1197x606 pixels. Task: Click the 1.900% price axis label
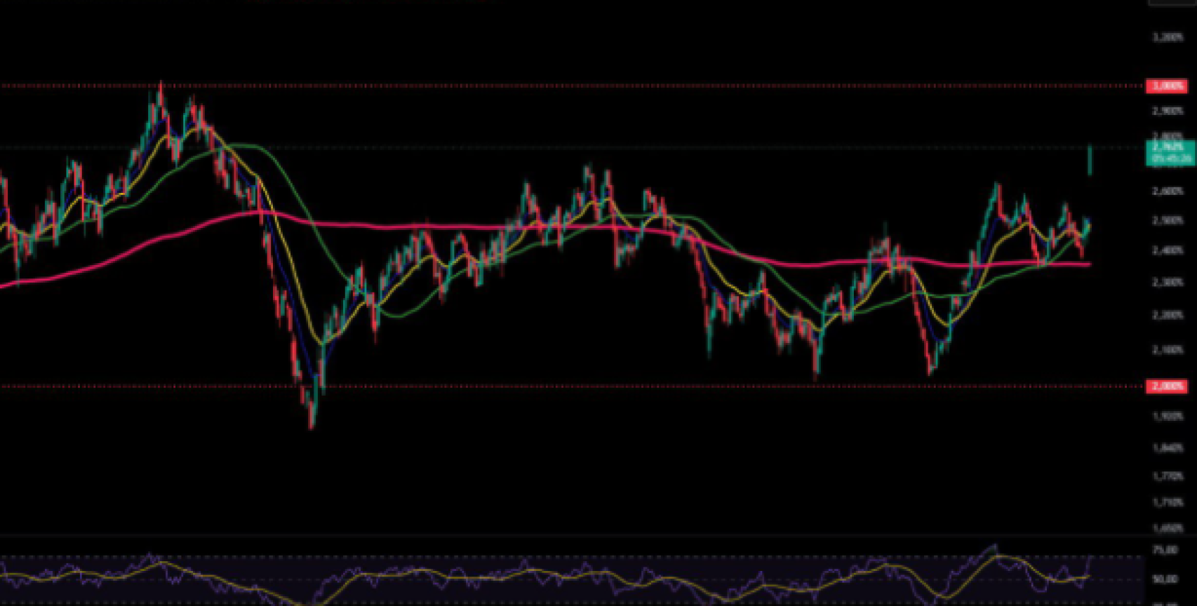pyautogui.click(x=1168, y=417)
